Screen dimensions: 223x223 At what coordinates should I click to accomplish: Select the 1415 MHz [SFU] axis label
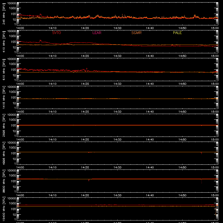point(4,97)
